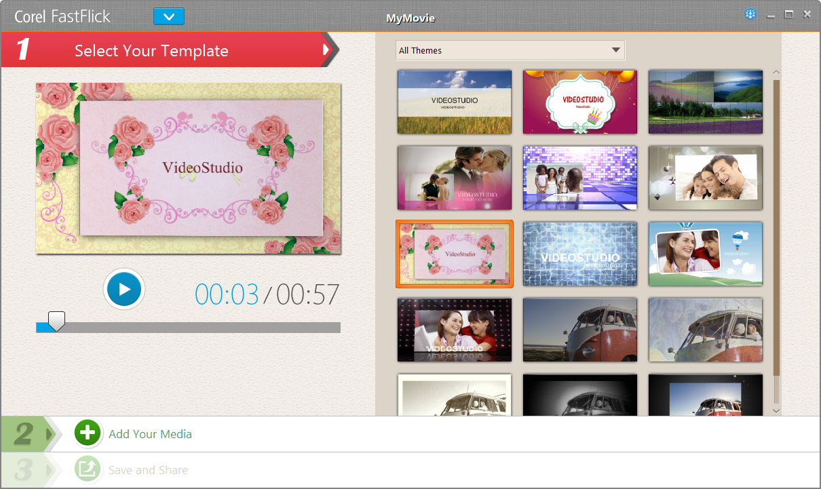
Task: Click the round blue icon in title bar
Action: pos(750,14)
